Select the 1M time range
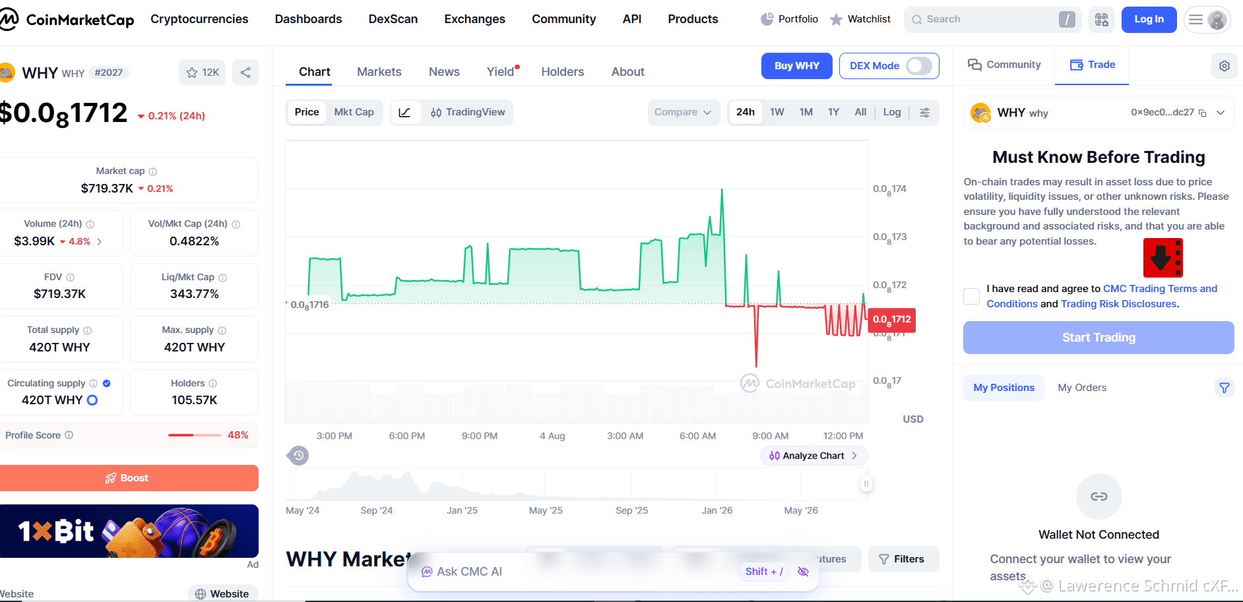 pyautogui.click(x=806, y=112)
